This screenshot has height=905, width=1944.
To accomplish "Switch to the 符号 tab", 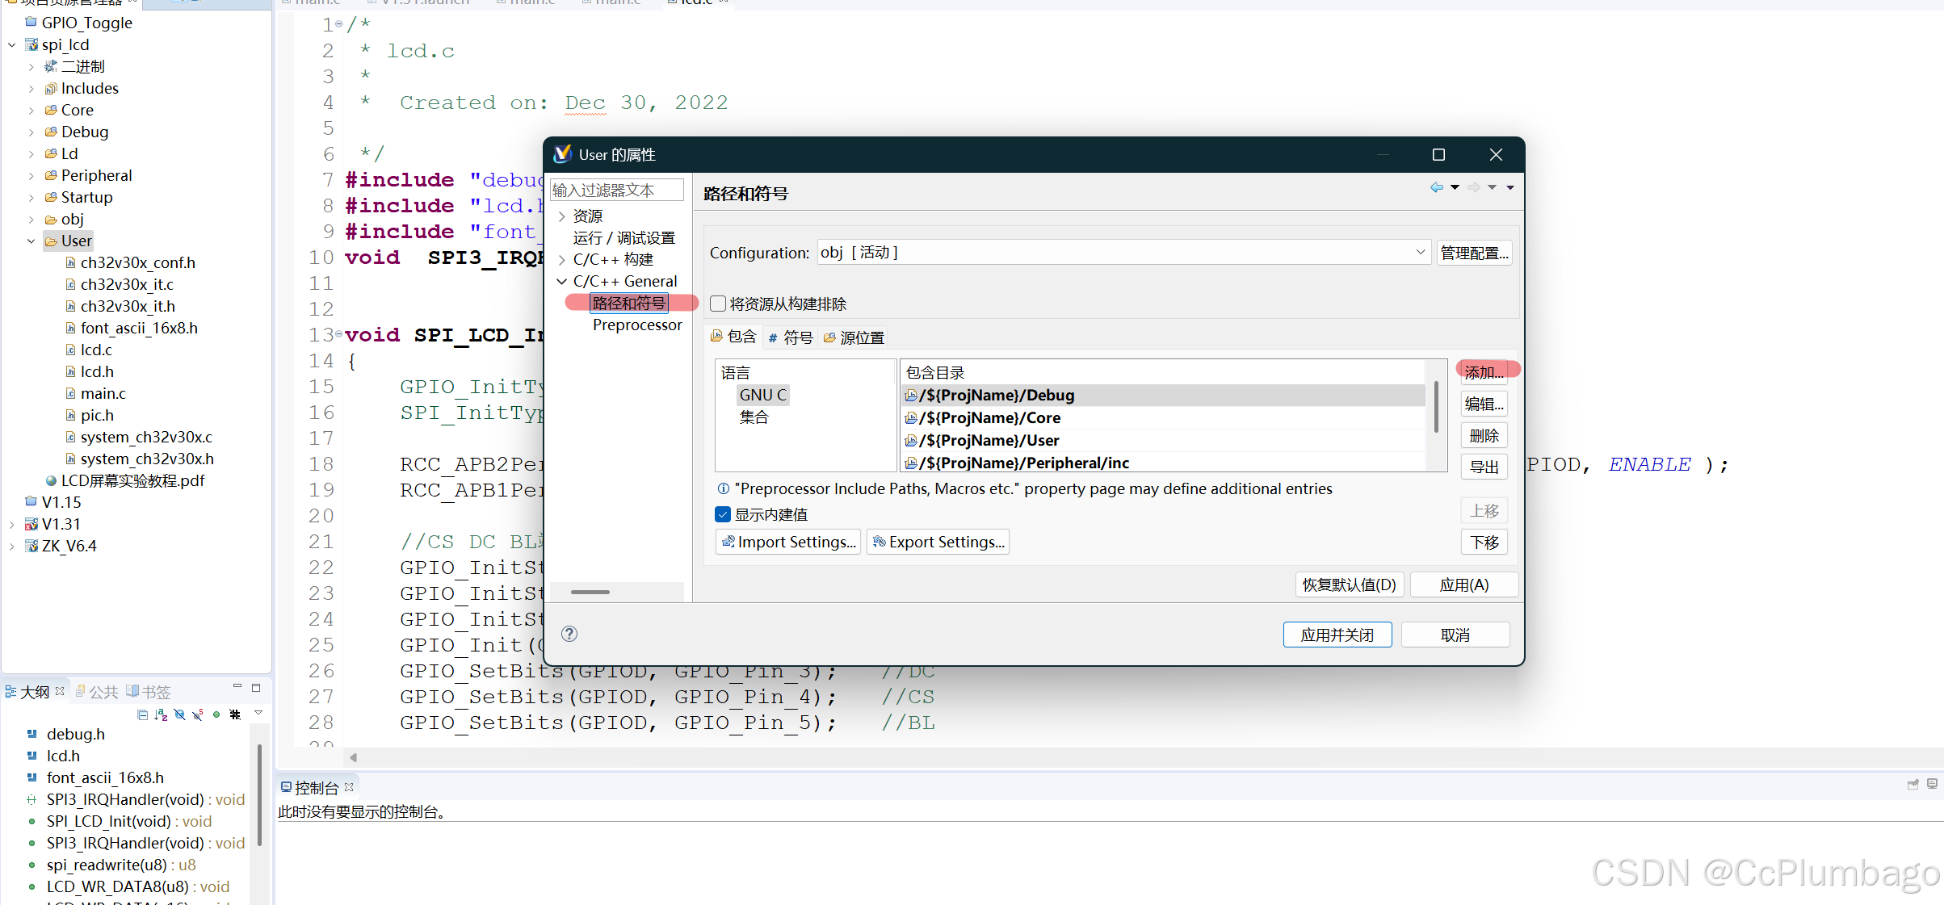I will click(791, 337).
